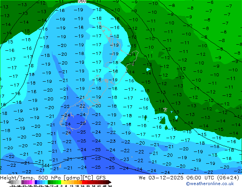
Task: Click the date We 03-12-2025 06:00 UTC
Action: click(177, 178)
